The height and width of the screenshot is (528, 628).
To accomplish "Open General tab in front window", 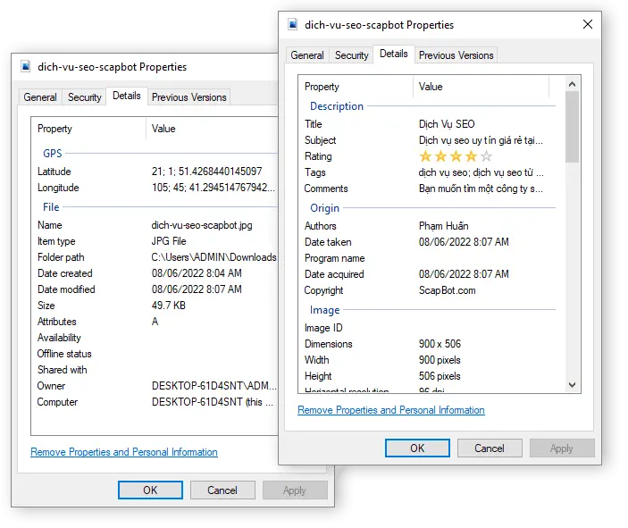I will (x=307, y=55).
